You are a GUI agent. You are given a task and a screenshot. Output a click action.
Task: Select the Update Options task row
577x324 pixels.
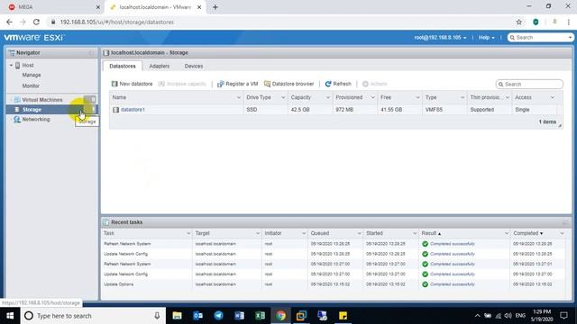coord(334,284)
